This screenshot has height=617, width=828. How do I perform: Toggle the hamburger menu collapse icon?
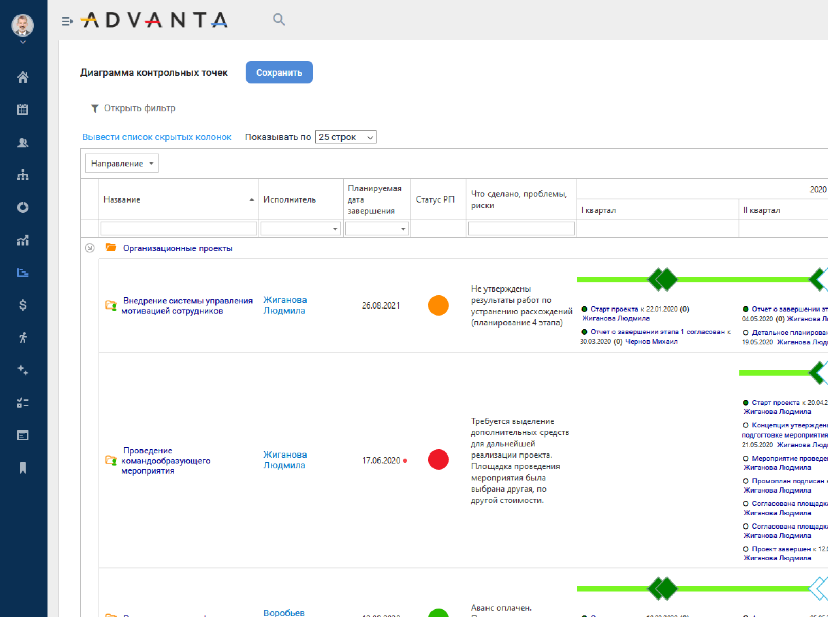tap(67, 21)
